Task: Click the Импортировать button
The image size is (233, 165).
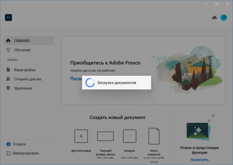Action: click(23, 153)
